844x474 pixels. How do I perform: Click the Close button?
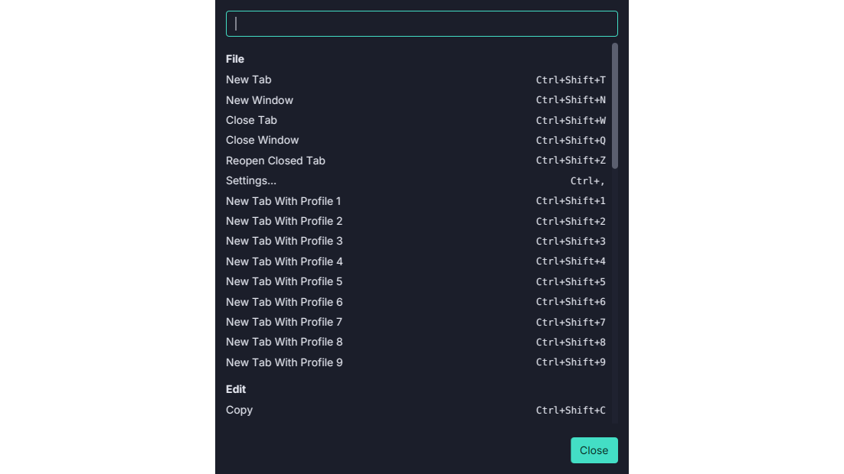pyautogui.click(x=594, y=450)
